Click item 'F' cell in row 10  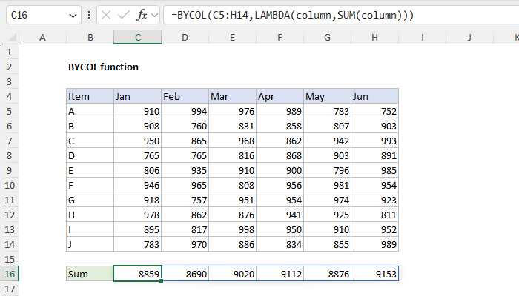point(90,185)
